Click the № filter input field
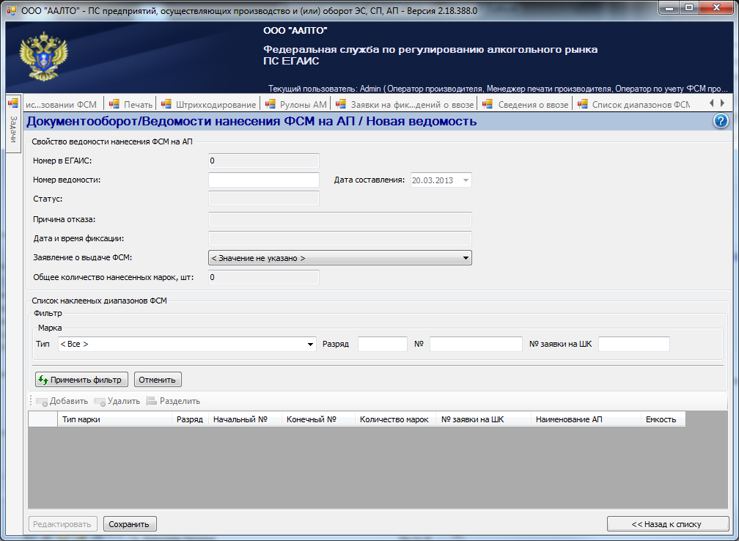Screen dimensions: 739x541 [x=476, y=344]
